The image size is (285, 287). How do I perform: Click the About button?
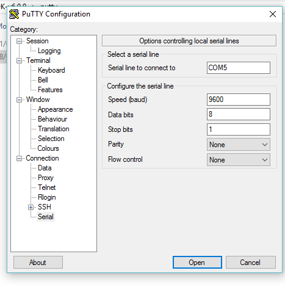(x=38, y=263)
